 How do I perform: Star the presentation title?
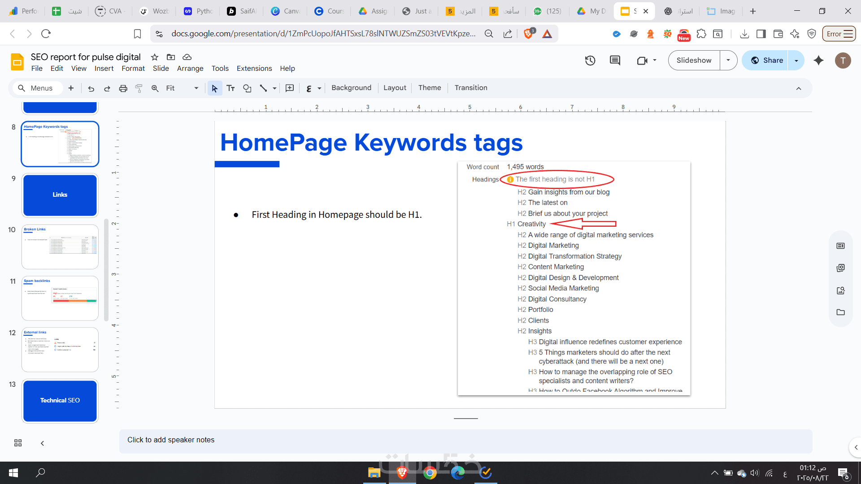click(155, 57)
